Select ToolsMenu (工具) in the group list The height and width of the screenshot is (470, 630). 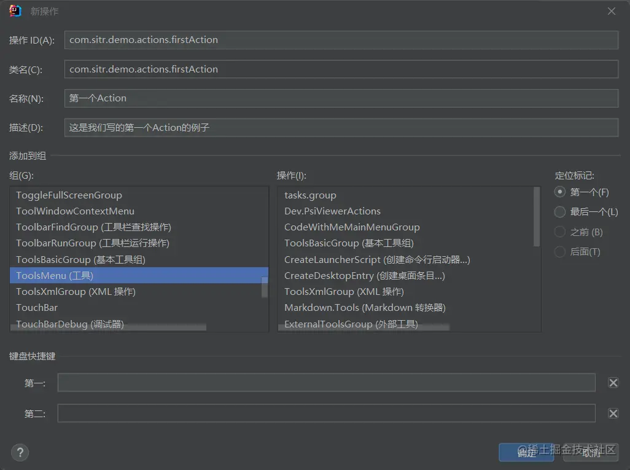139,275
